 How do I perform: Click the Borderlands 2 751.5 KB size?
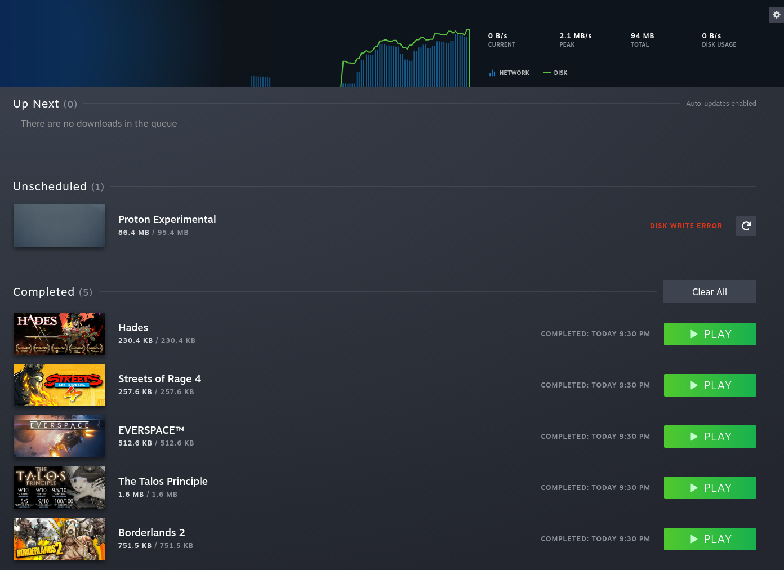tap(156, 546)
